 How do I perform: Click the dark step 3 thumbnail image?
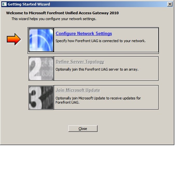(41, 98)
